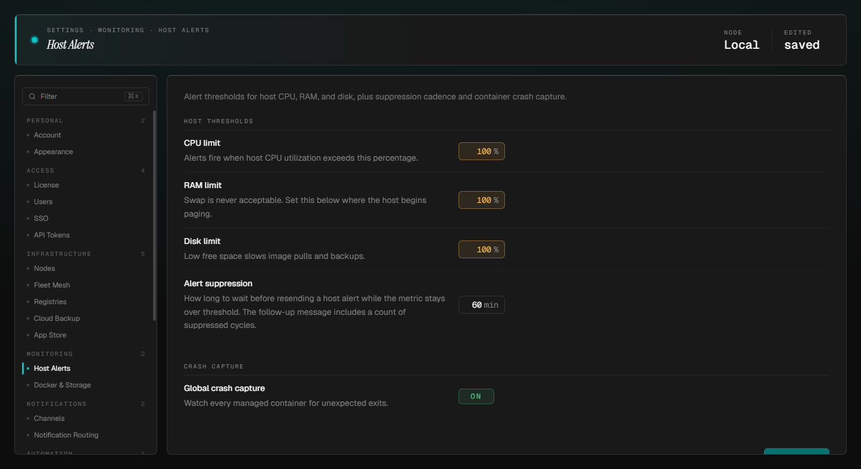
Task: Navigate to Nodes settings
Action: click(44, 268)
